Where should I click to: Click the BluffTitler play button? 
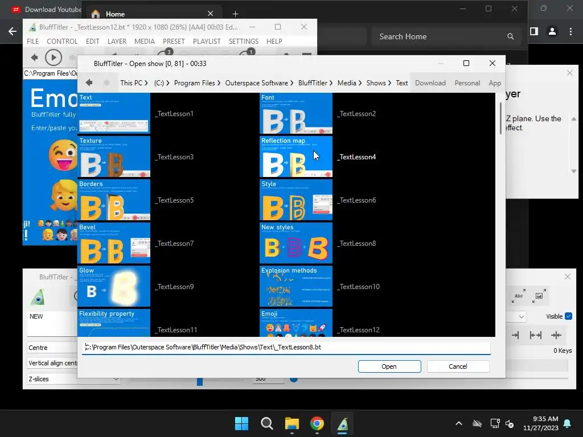pyautogui.click(x=53, y=57)
